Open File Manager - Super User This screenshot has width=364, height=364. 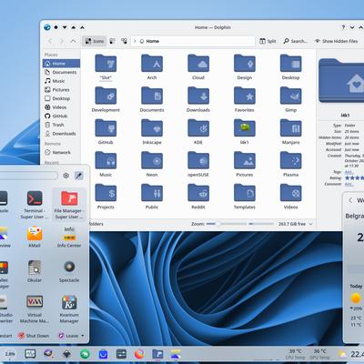click(69, 205)
